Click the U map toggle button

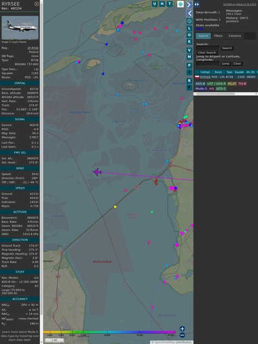[154, 4]
